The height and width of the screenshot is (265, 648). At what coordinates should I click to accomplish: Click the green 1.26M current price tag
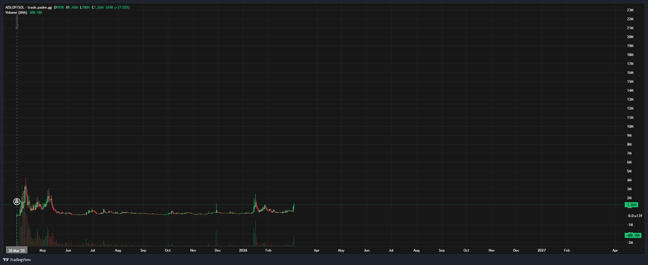coord(632,205)
